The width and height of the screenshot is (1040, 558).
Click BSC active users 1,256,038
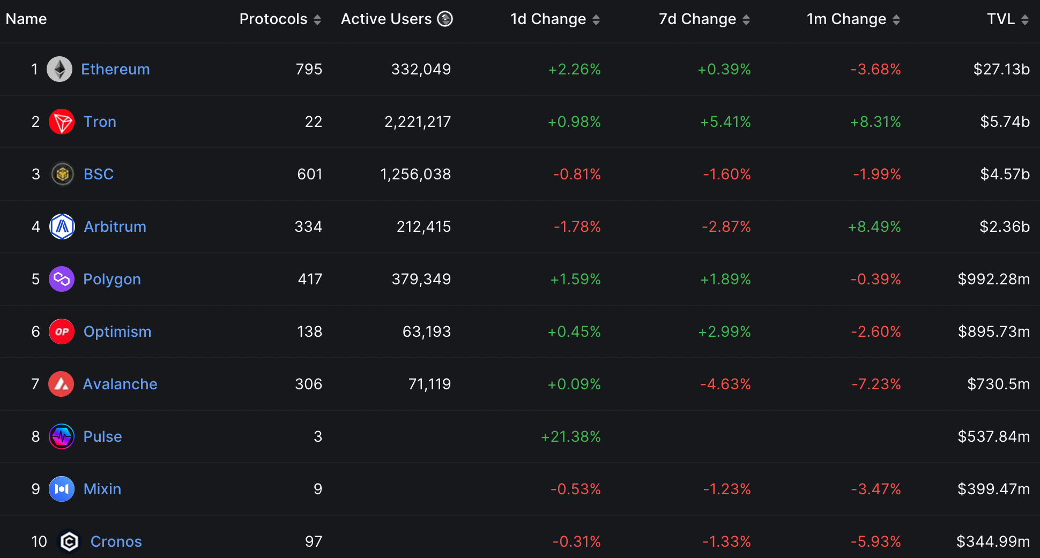tap(415, 174)
